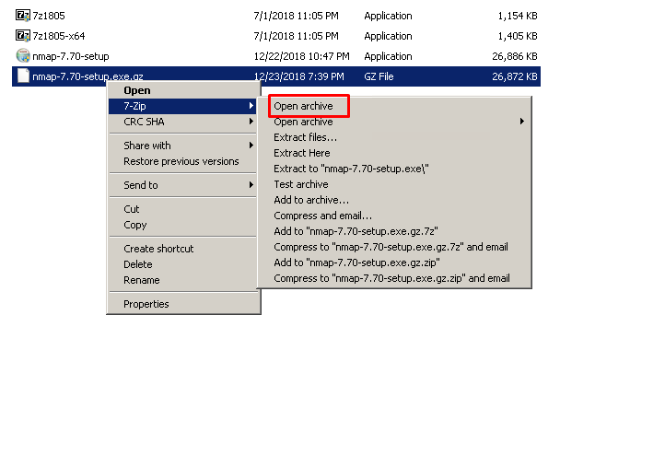Click the date 12/22/2018 10:47 PM
Viewport: 665px width, 455px height.
[x=301, y=56]
